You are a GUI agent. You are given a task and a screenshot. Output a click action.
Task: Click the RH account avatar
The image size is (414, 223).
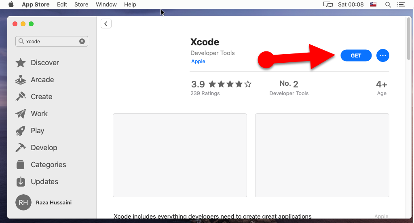(x=23, y=202)
